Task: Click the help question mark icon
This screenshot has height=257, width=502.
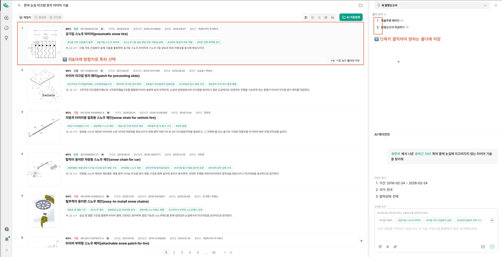Action: click(7, 229)
